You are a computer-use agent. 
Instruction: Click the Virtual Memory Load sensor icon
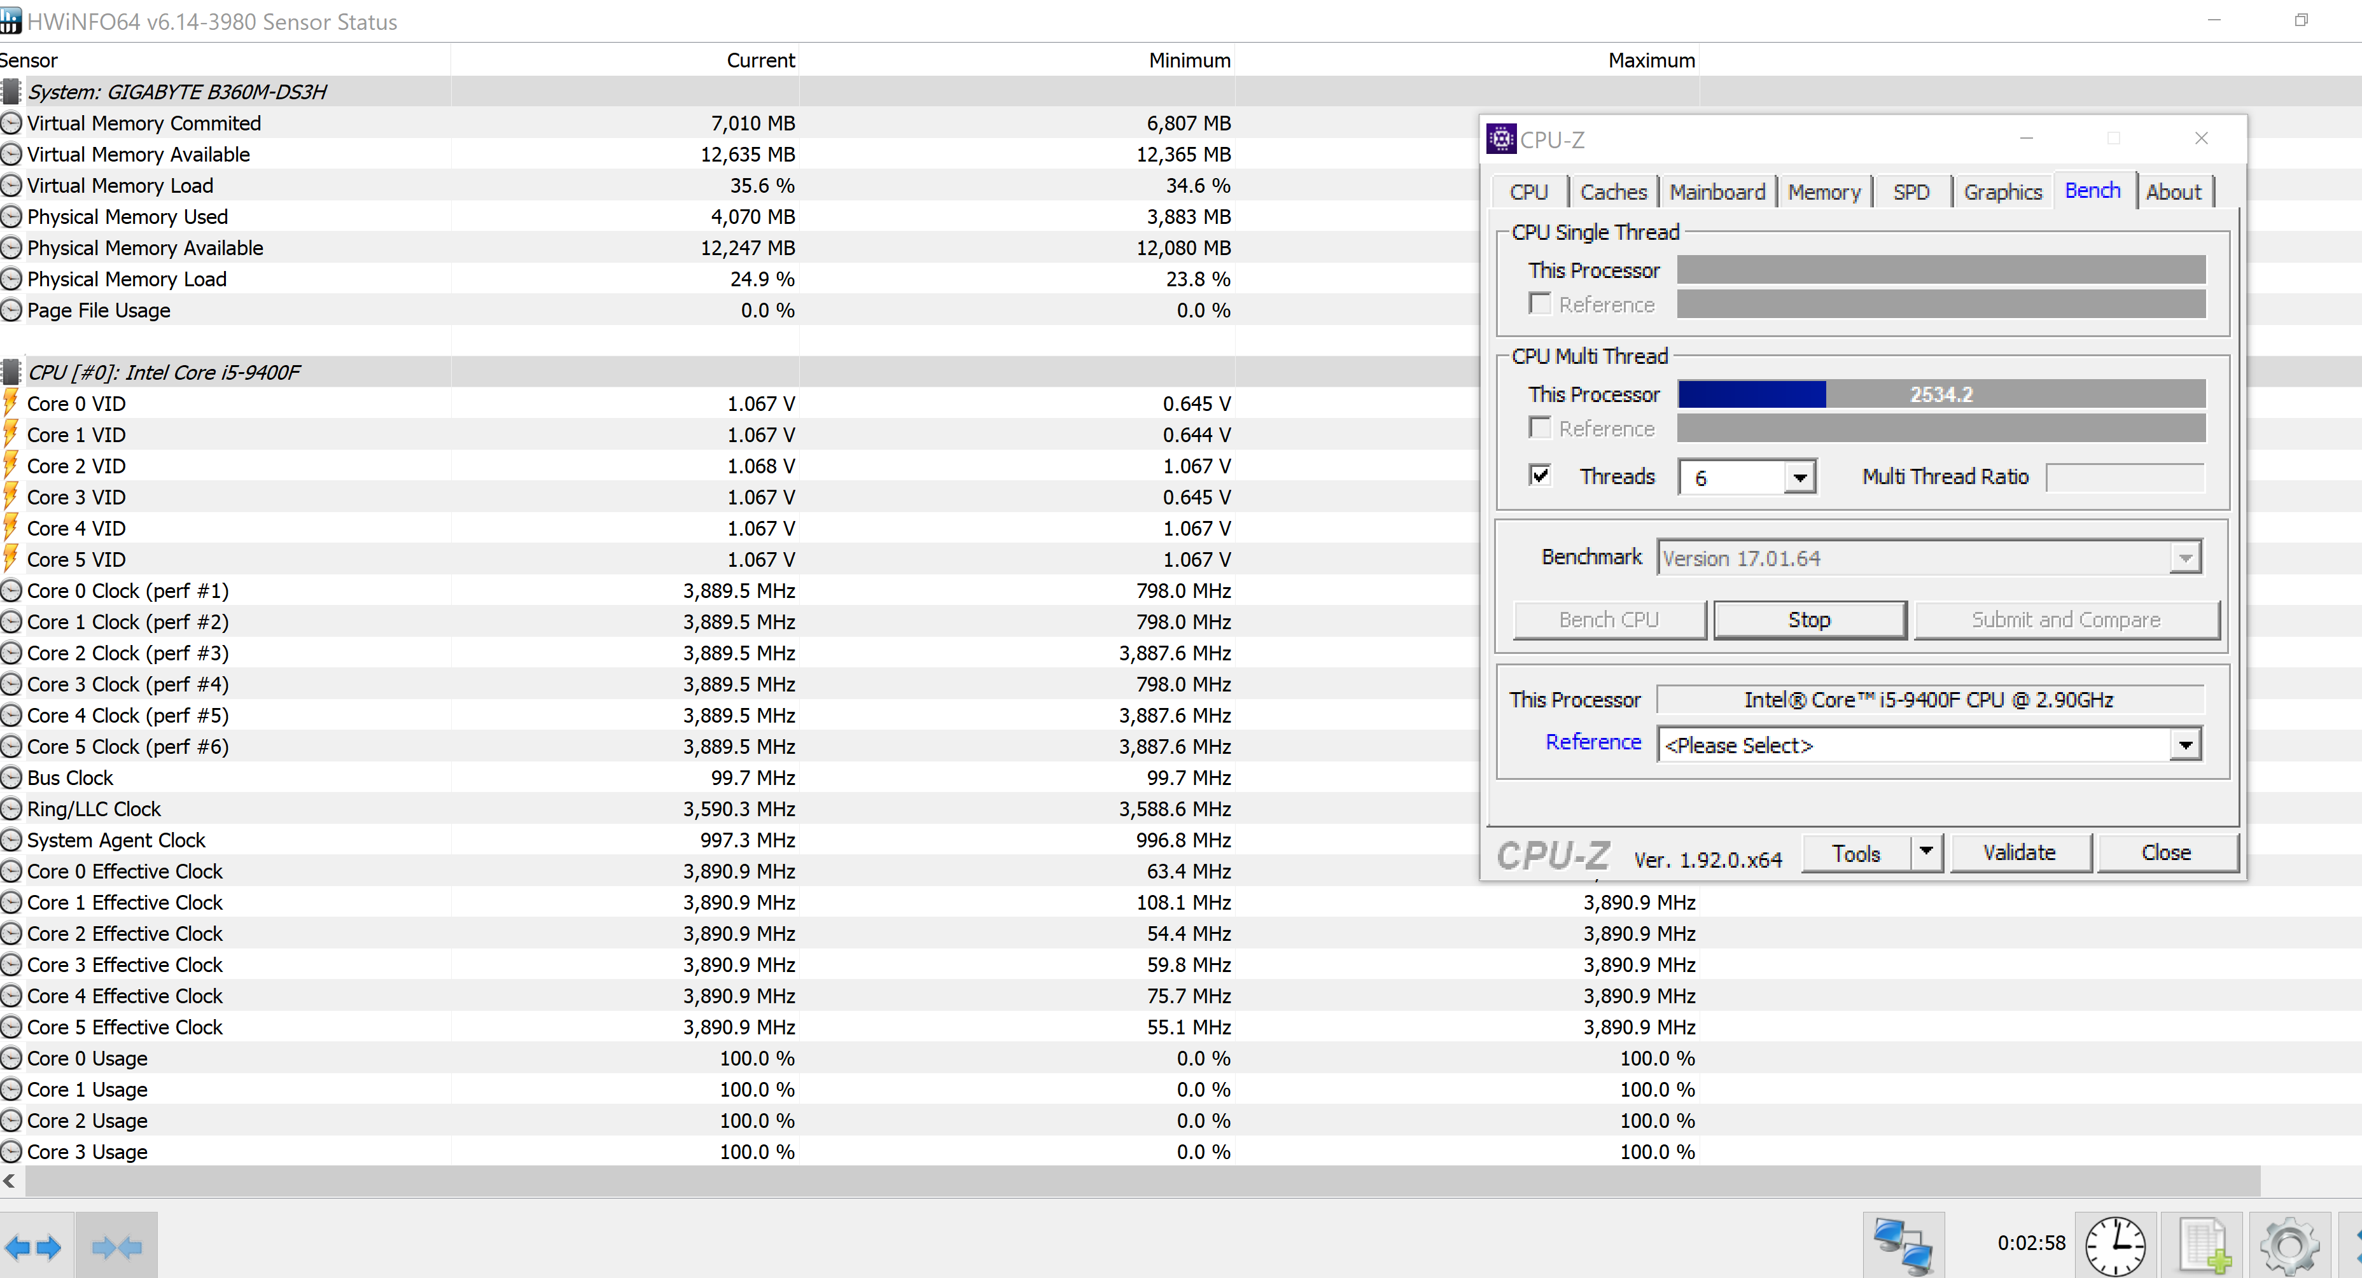pyautogui.click(x=11, y=185)
